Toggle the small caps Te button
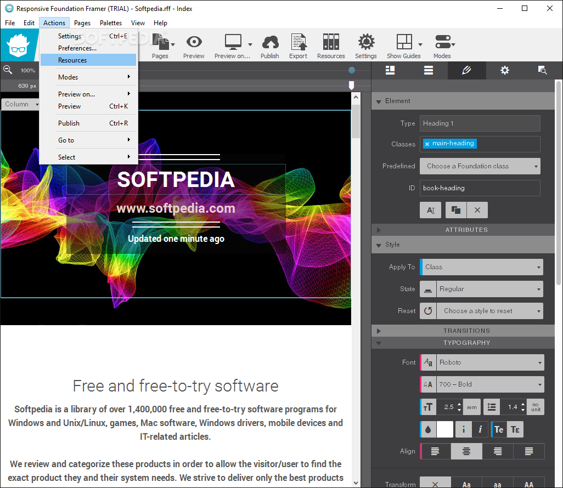563x488 pixels. coord(515,429)
